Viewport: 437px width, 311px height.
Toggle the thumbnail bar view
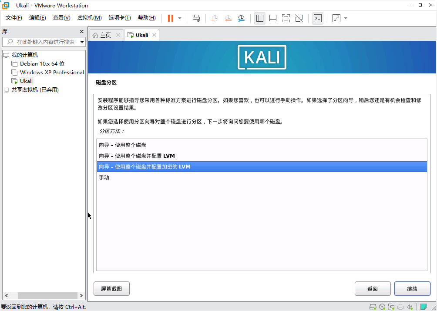coord(273,18)
